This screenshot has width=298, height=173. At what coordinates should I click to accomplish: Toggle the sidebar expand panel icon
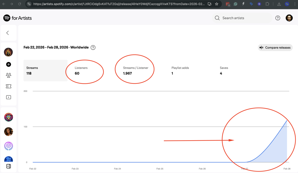[8, 166]
